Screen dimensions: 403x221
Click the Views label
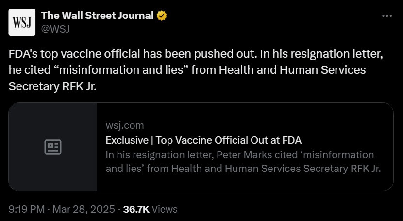pyautogui.click(x=165, y=209)
